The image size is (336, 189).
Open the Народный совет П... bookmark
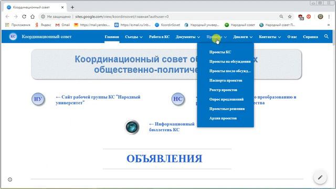277,25
